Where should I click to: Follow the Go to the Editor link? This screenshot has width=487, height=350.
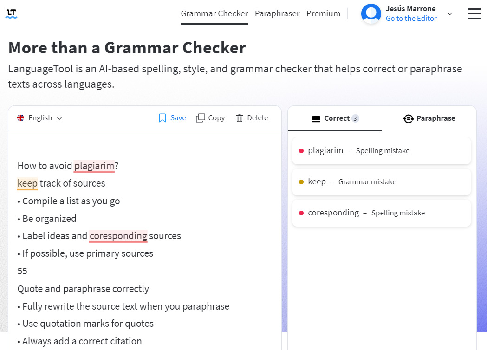coord(411,19)
